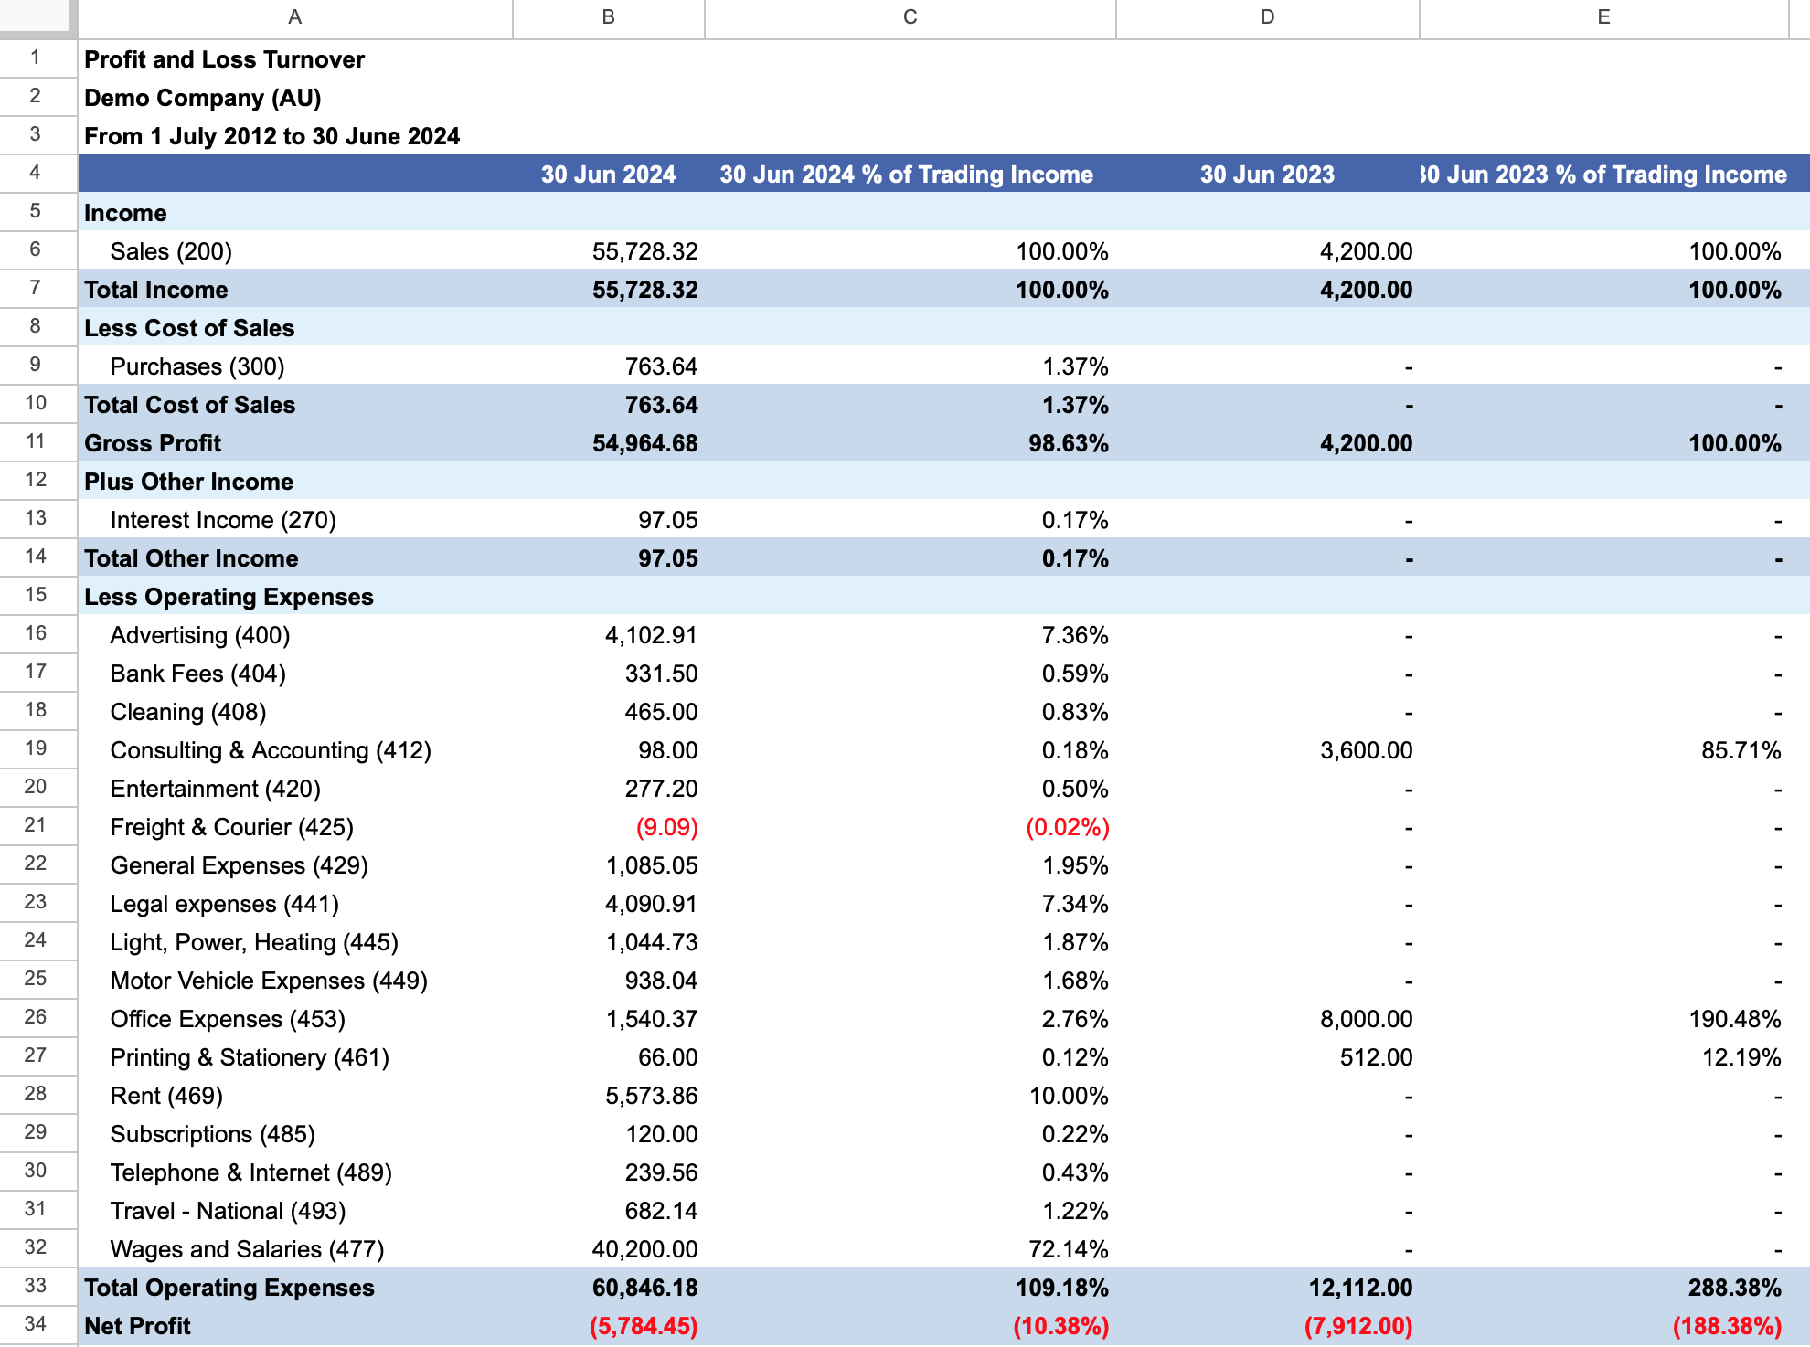Click Consulting 2023 value 3,600.00
1810x1347 pixels.
1367,750
